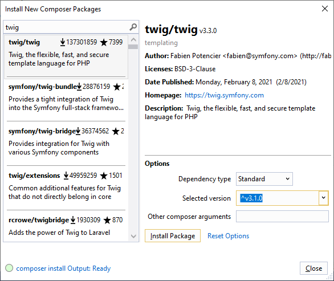
Task: Click the download count 49959259
Action: point(83,176)
